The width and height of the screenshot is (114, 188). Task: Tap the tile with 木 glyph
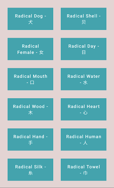click(x=30, y=109)
